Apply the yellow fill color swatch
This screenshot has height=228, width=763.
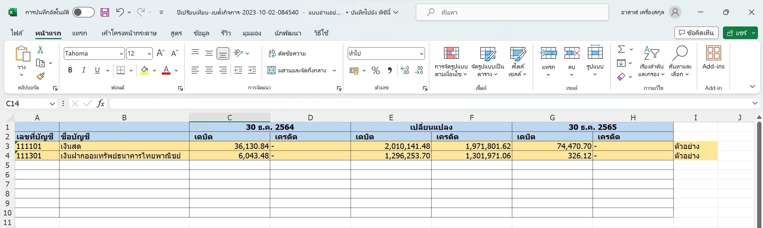(x=144, y=71)
